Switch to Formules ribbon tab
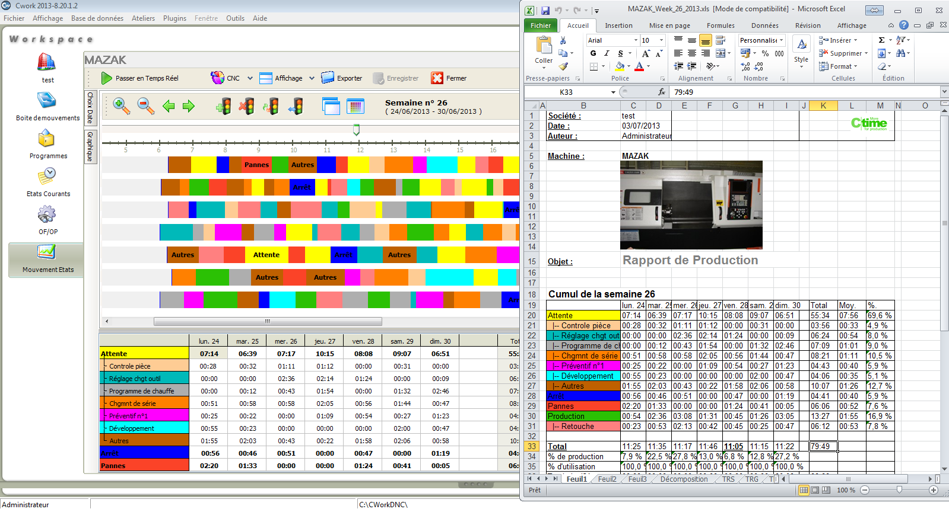Screen dimensions: 949x509 click(721, 25)
